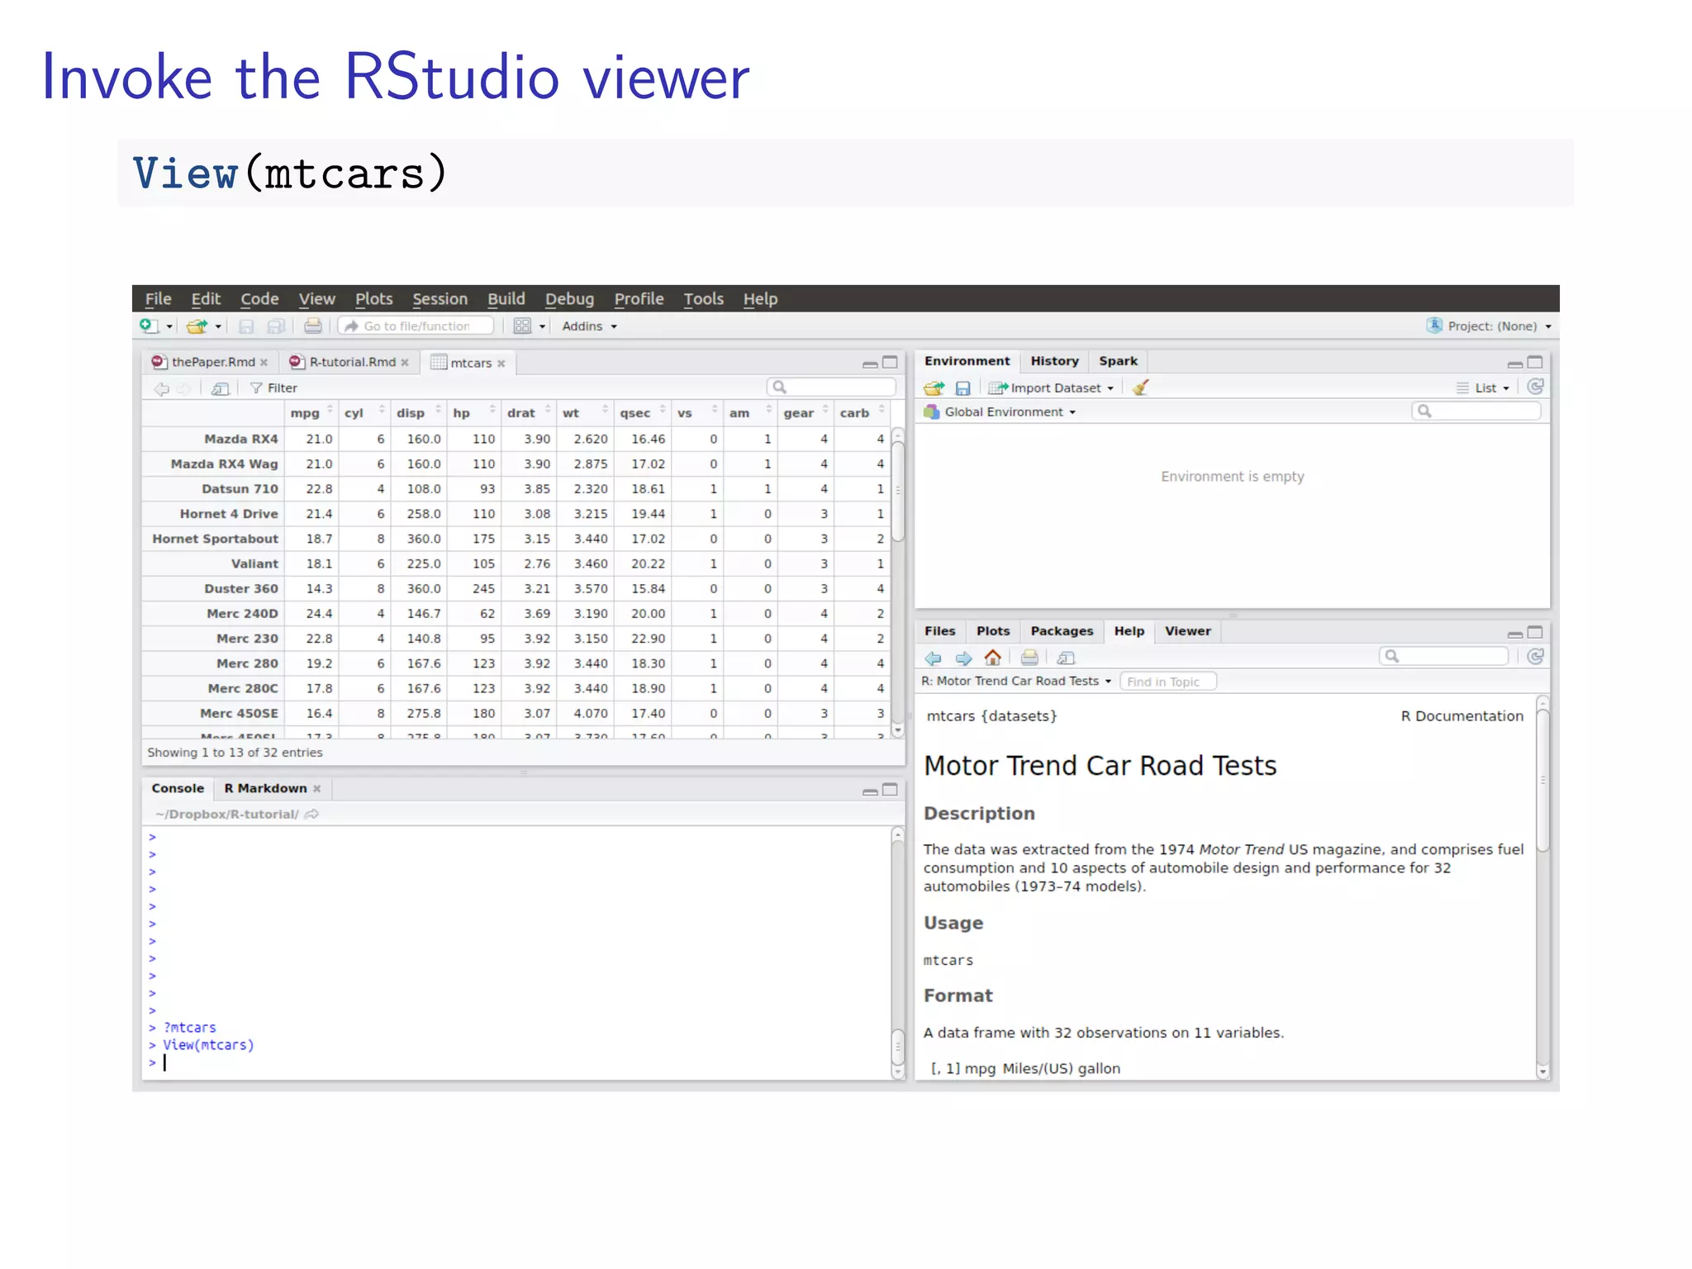
Task: Open the List view dropdown in the Environment pane
Action: pos(1484,387)
